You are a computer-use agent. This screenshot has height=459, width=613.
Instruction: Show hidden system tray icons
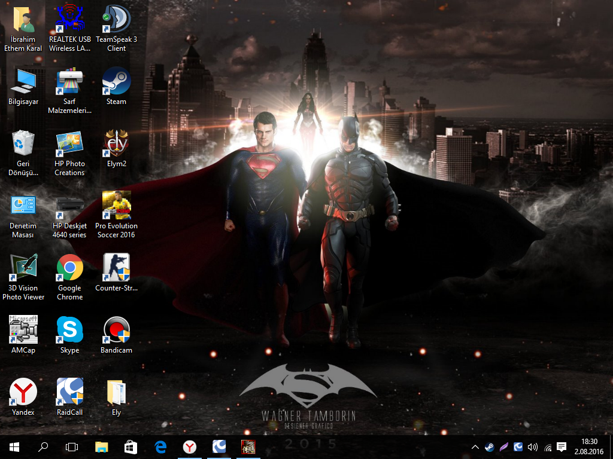pyautogui.click(x=475, y=447)
